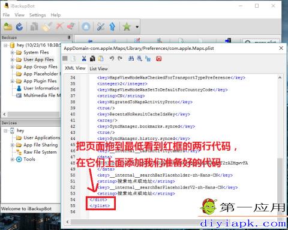Click the find next icon in editor toolbar
The image size is (288, 230).
pos(139,58)
